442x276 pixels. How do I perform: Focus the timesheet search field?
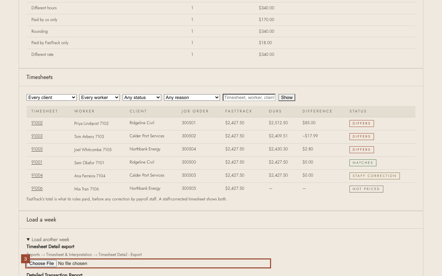249,98
